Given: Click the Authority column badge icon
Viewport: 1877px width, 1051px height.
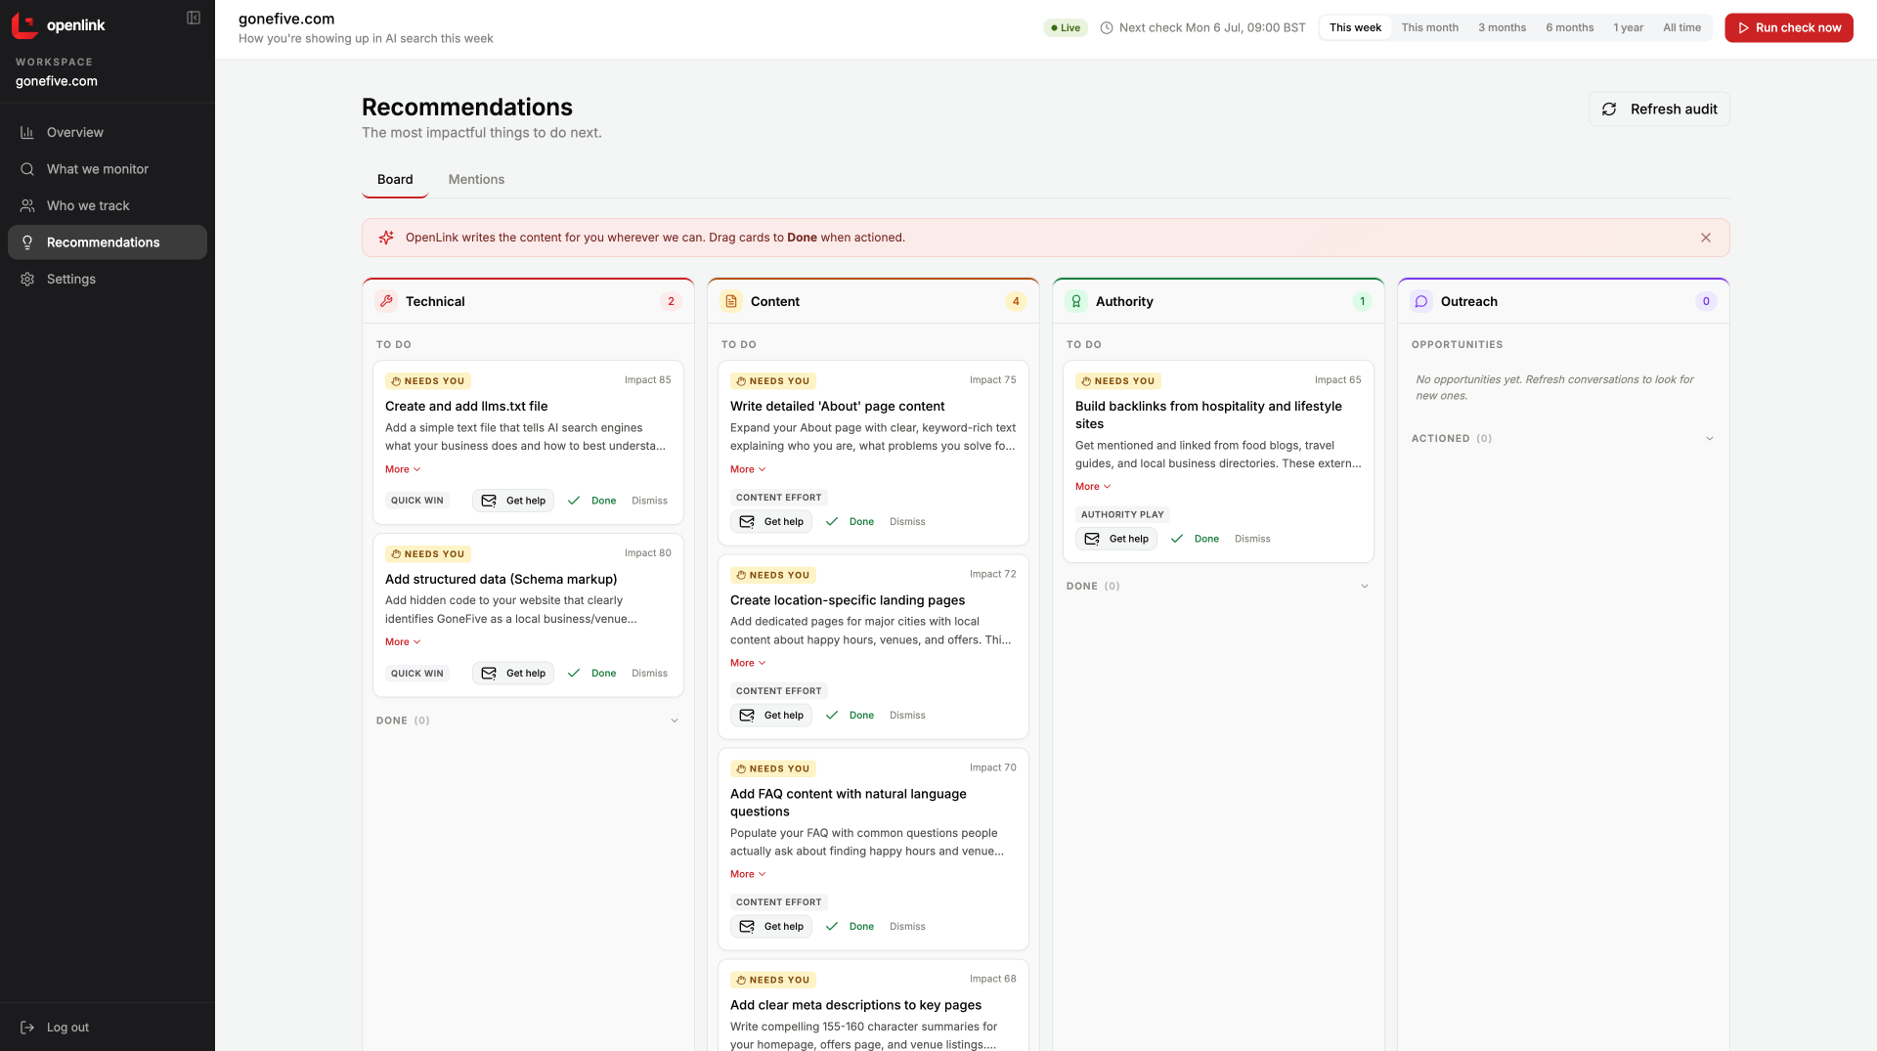Looking at the screenshot, I should [x=1076, y=301].
